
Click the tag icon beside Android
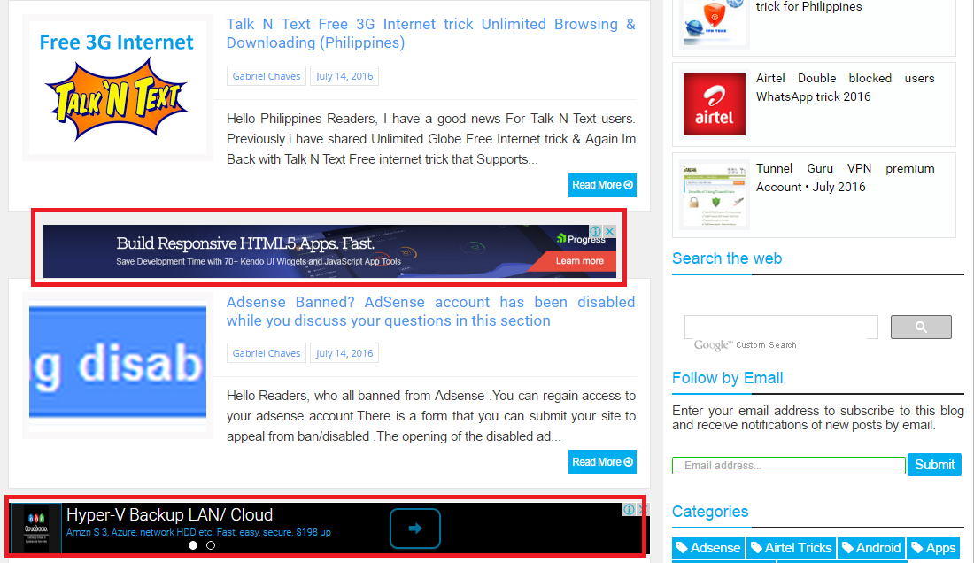[x=848, y=547]
